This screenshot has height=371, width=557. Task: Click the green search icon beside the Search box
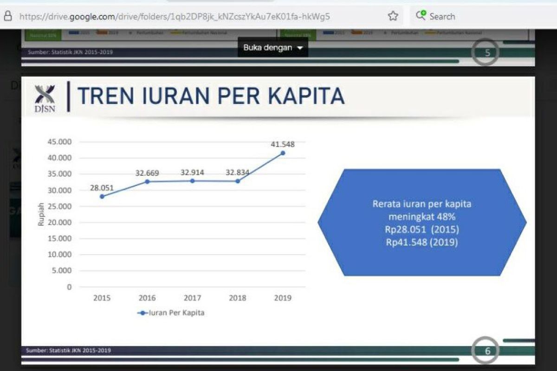pos(421,14)
